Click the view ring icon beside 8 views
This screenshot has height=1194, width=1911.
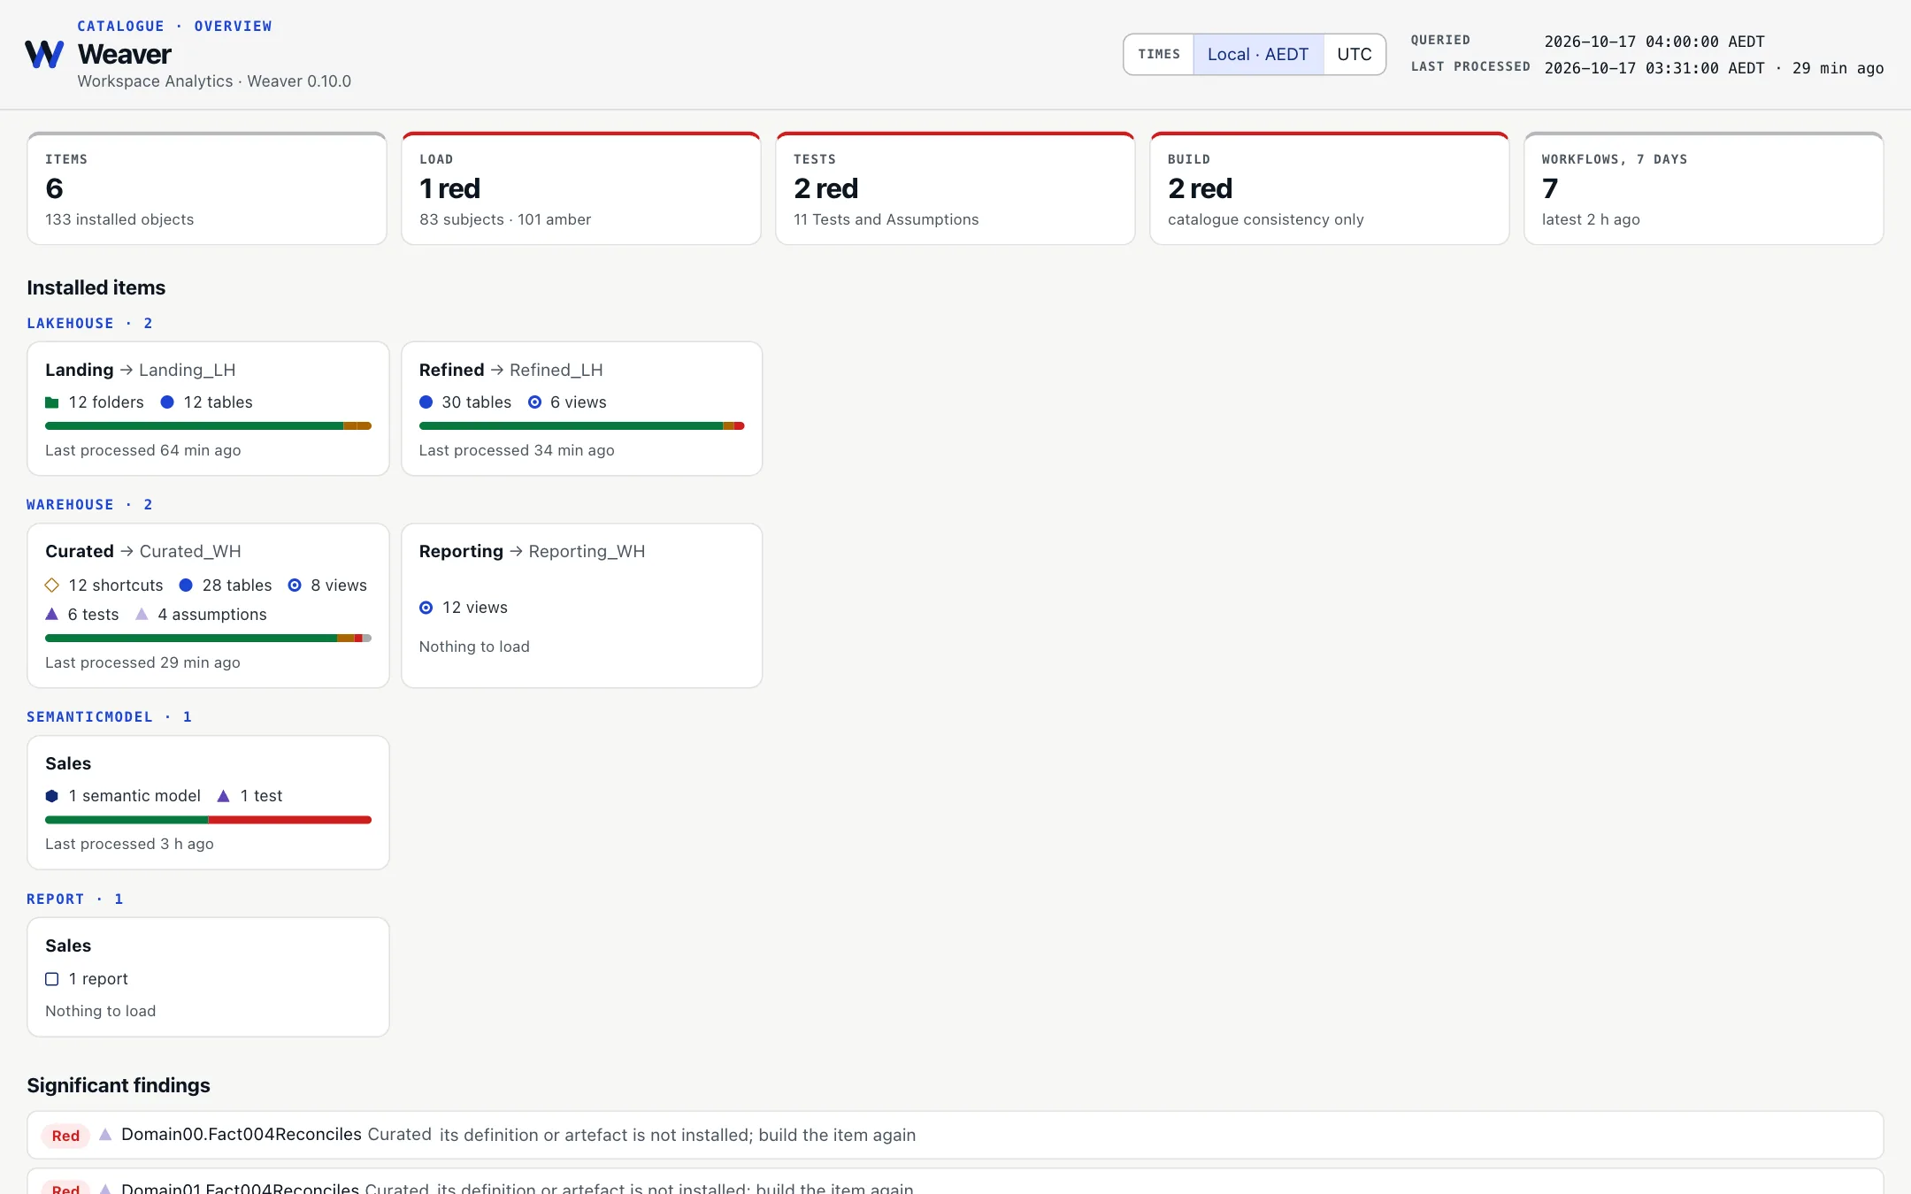(x=295, y=586)
